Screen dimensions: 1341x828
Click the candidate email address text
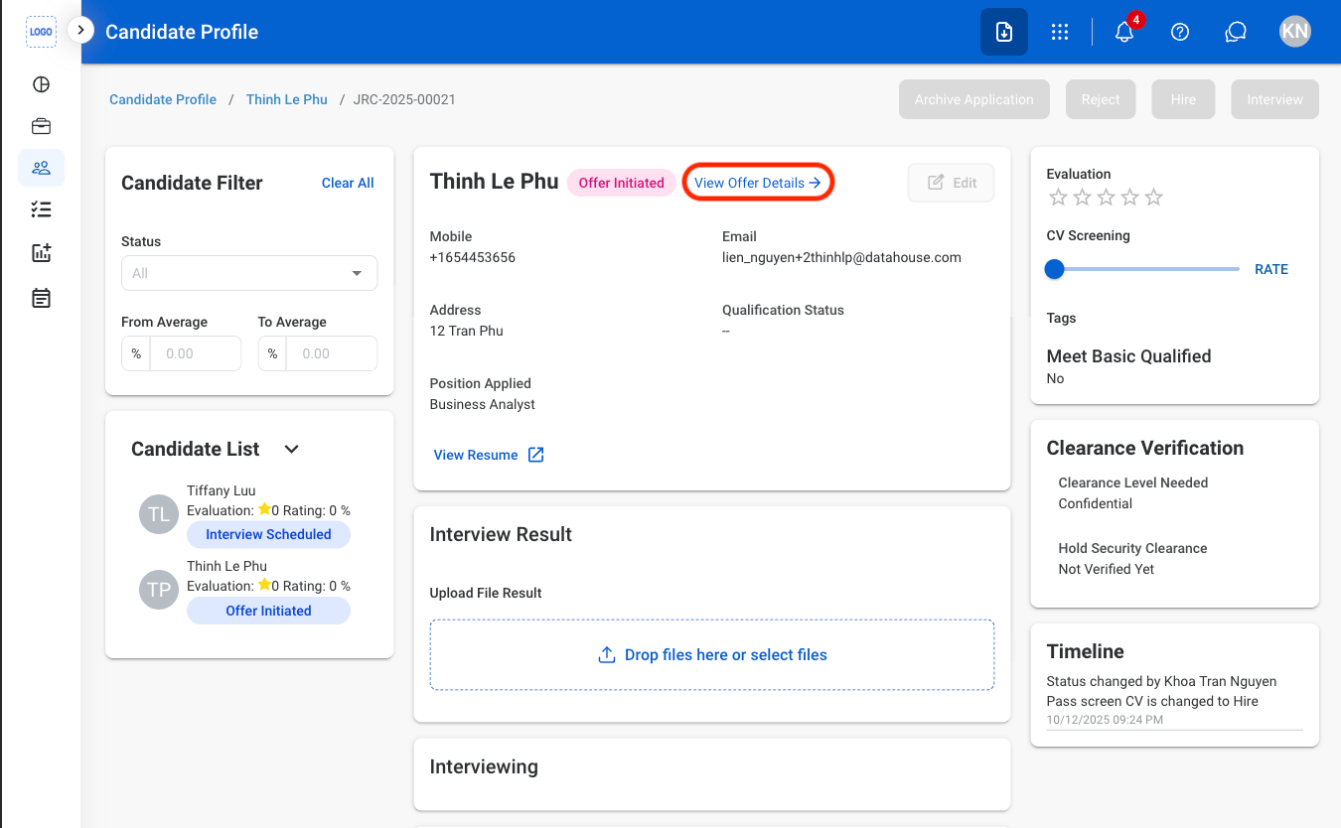(841, 257)
